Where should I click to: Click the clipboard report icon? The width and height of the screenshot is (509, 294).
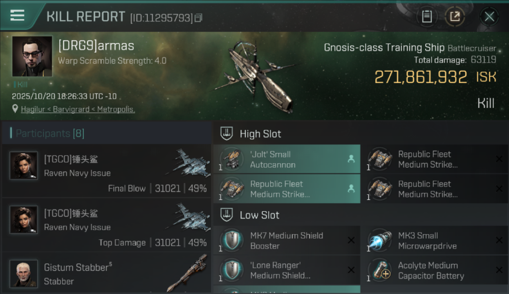coord(427,16)
